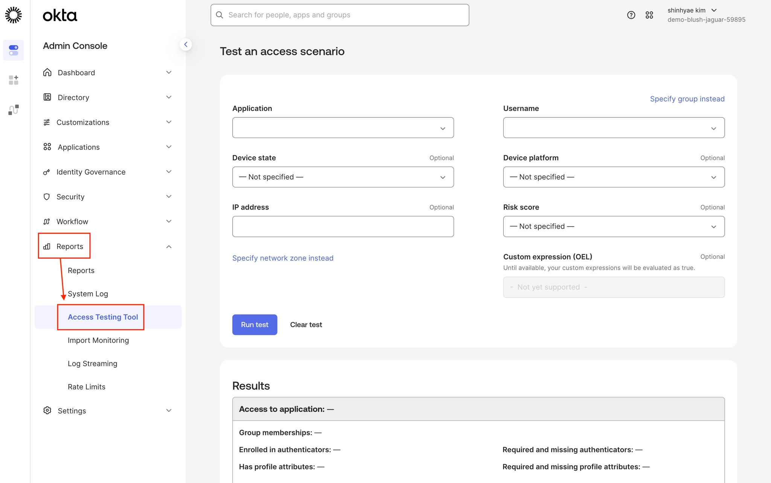Open System Log under Reports
The image size is (771, 483).
click(88, 294)
